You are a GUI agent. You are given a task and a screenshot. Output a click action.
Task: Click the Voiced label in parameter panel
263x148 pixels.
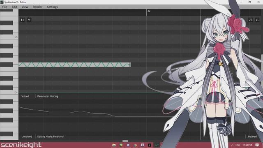tap(25, 96)
